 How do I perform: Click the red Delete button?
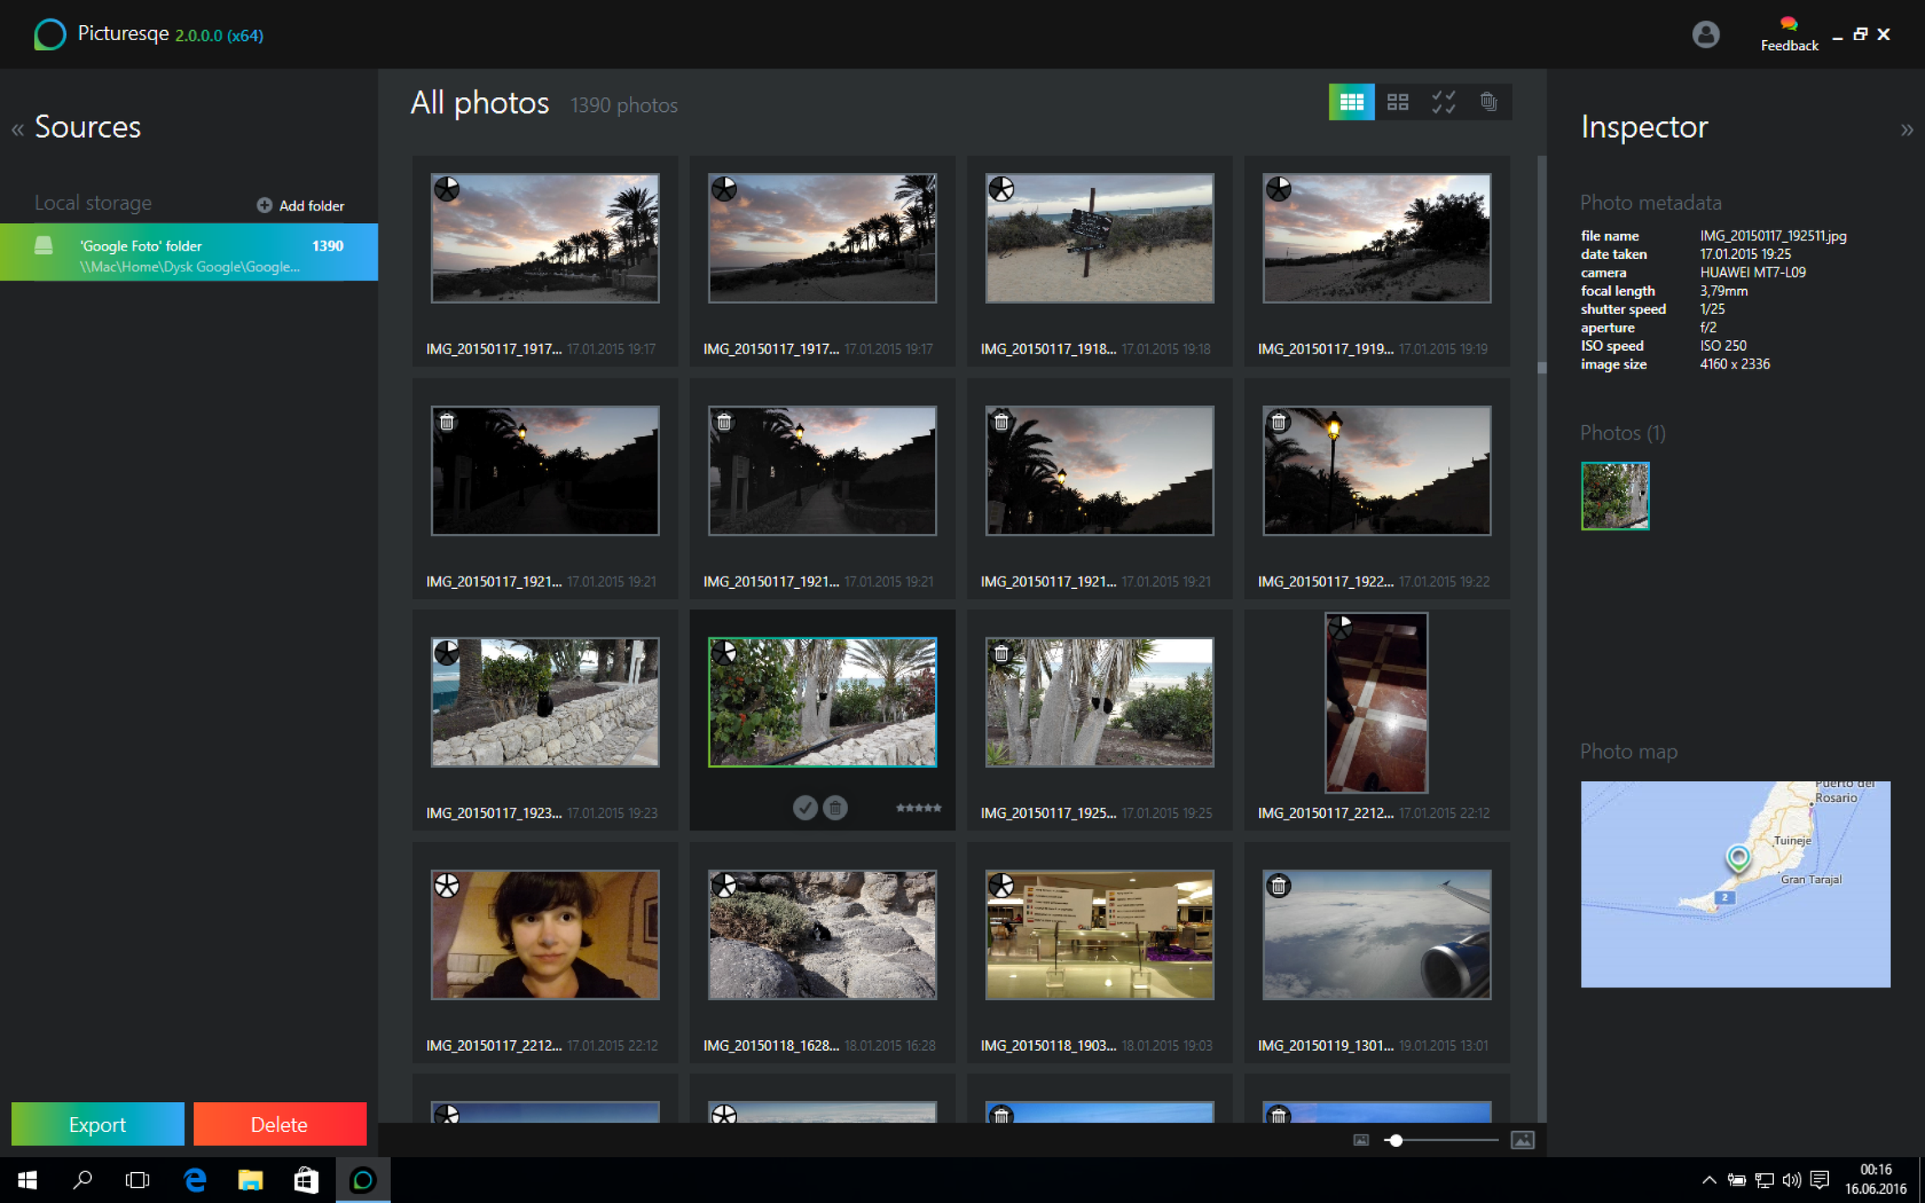click(279, 1124)
